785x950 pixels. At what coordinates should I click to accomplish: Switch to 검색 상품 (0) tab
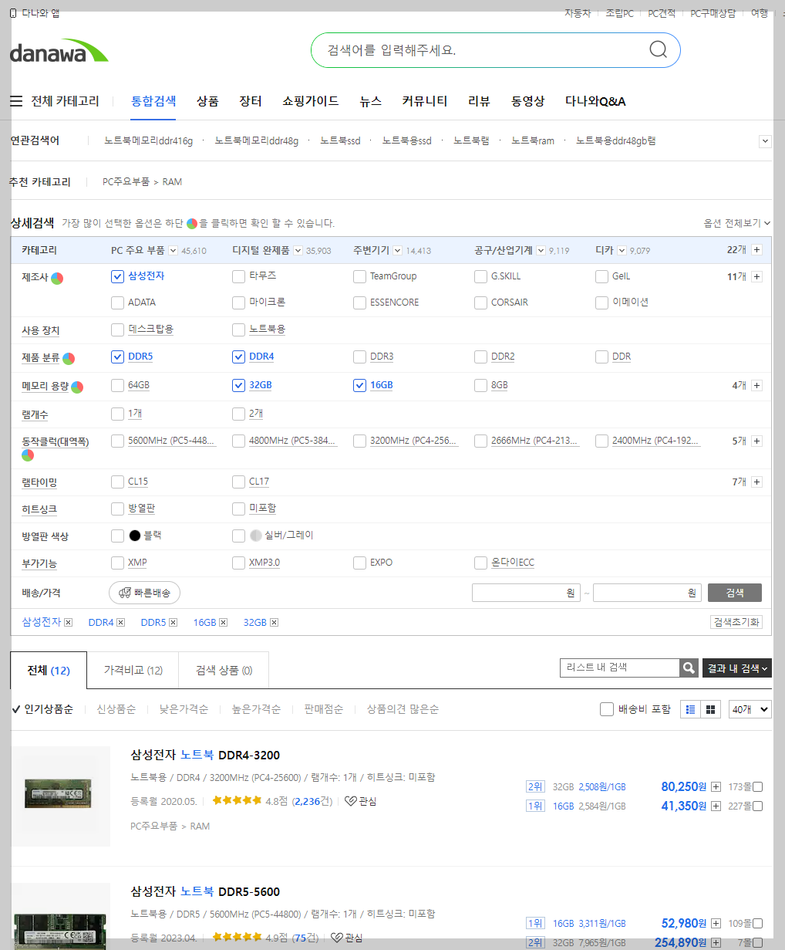[x=224, y=671]
